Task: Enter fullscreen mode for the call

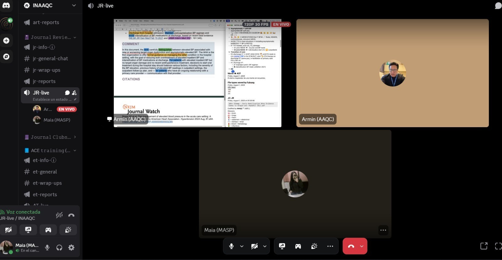Action: click(498, 246)
